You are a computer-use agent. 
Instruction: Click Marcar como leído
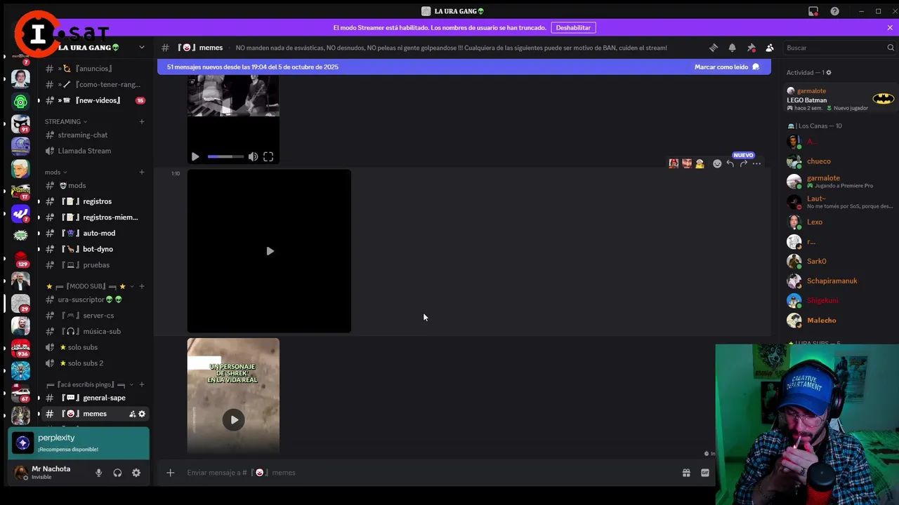coord(727,67)
